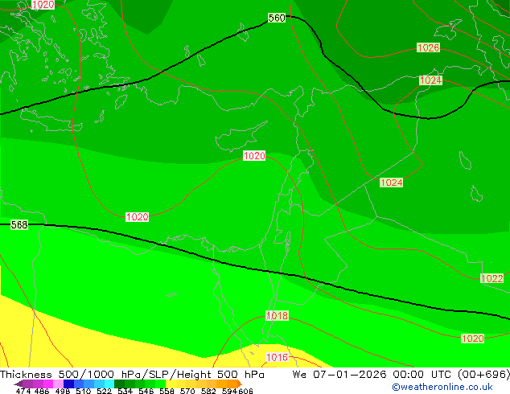The height and width of the screenshot is (394, 510).
Task: Click the 'Thickness 500/1000 hPa/SLP/Height 500 hPa' title
Action: [132, 375]
